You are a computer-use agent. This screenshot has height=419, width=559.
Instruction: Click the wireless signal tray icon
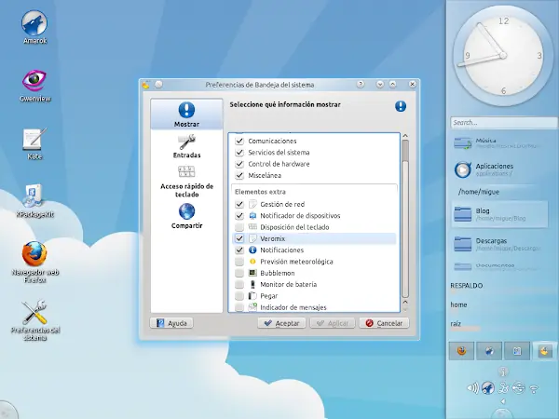[534, 388]
